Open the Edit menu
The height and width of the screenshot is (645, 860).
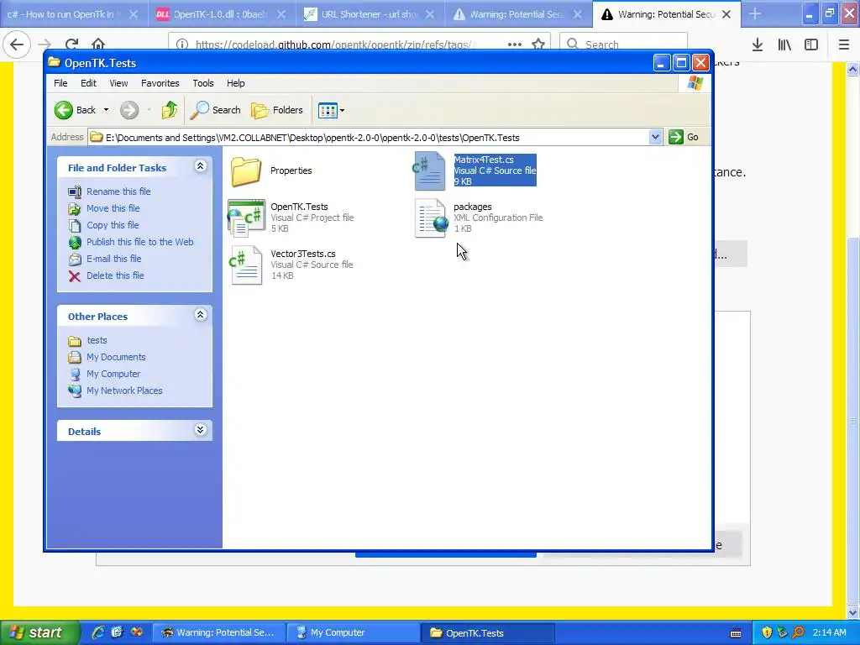tap(88, 83)
